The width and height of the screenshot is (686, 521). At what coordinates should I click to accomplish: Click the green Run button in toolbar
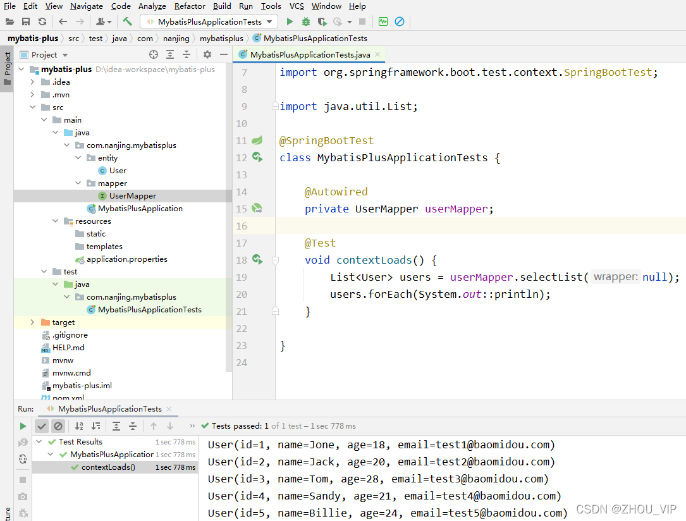point(289,21)
